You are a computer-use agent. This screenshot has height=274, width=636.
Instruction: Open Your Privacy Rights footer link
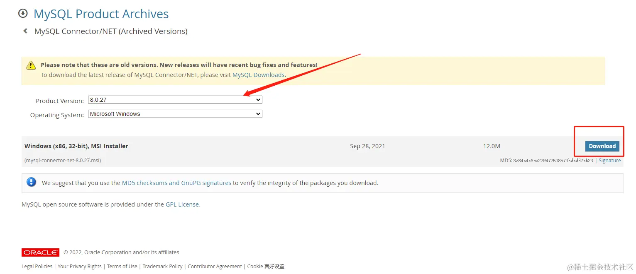pos(80,267)
